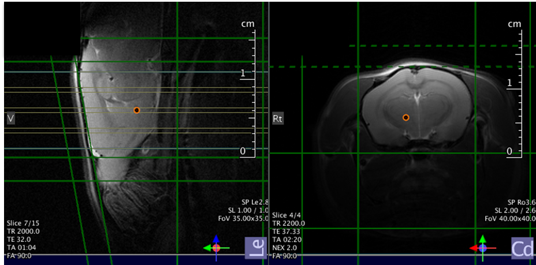Click the 'Slice 4/4' text in right panel

tap(287, 215)
